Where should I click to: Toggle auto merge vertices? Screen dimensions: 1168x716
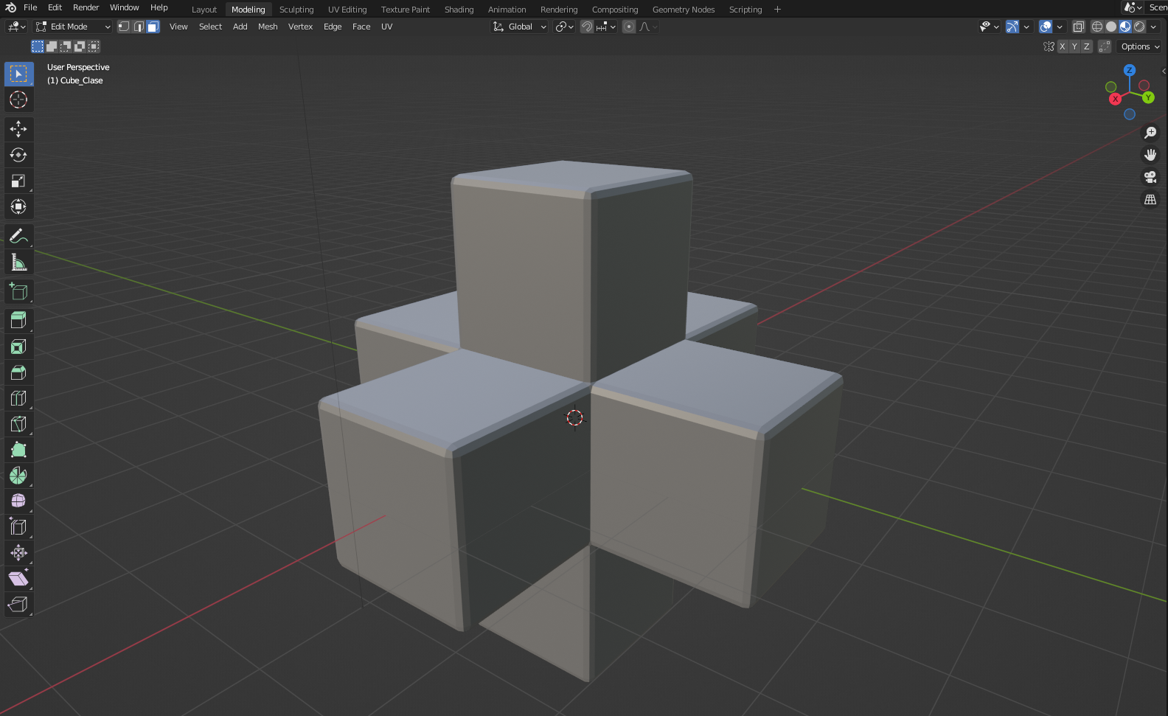[1105, 46]
